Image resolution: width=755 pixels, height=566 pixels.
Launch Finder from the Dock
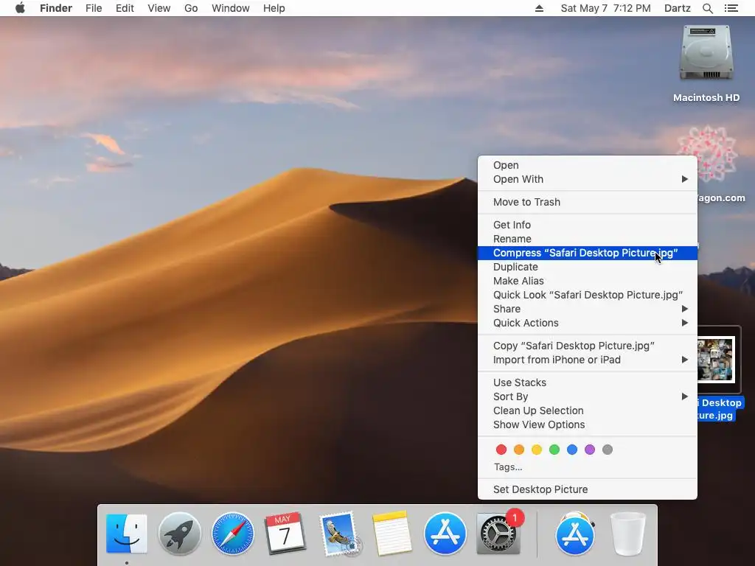(126, 534)
